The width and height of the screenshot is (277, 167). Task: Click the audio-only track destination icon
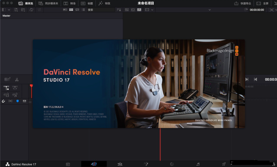pyautogui.click(x=15, y=95)
